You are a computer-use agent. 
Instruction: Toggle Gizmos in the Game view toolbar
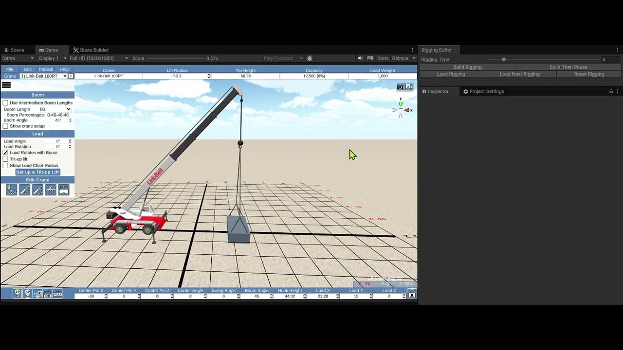coord(400,58)
